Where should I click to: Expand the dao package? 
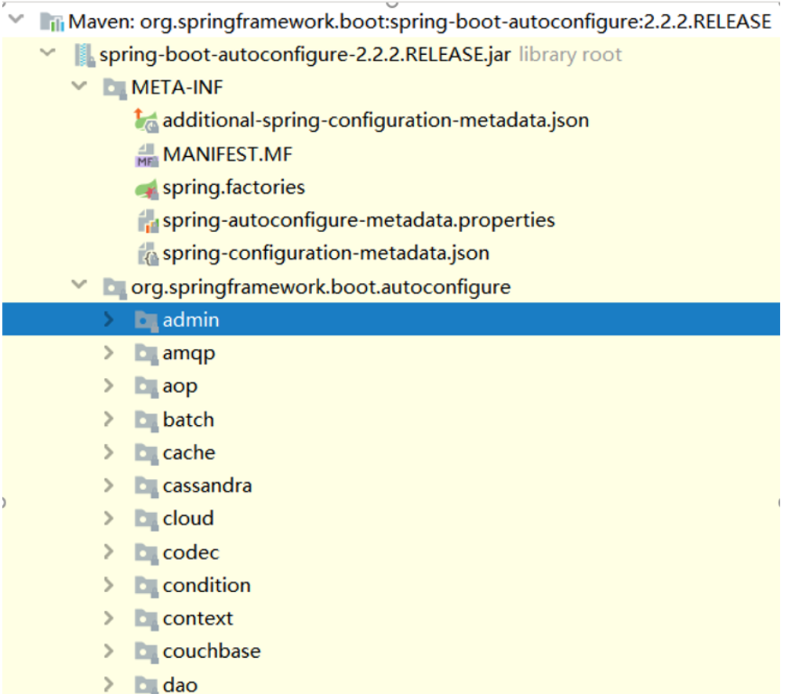[x=108, y=684]
